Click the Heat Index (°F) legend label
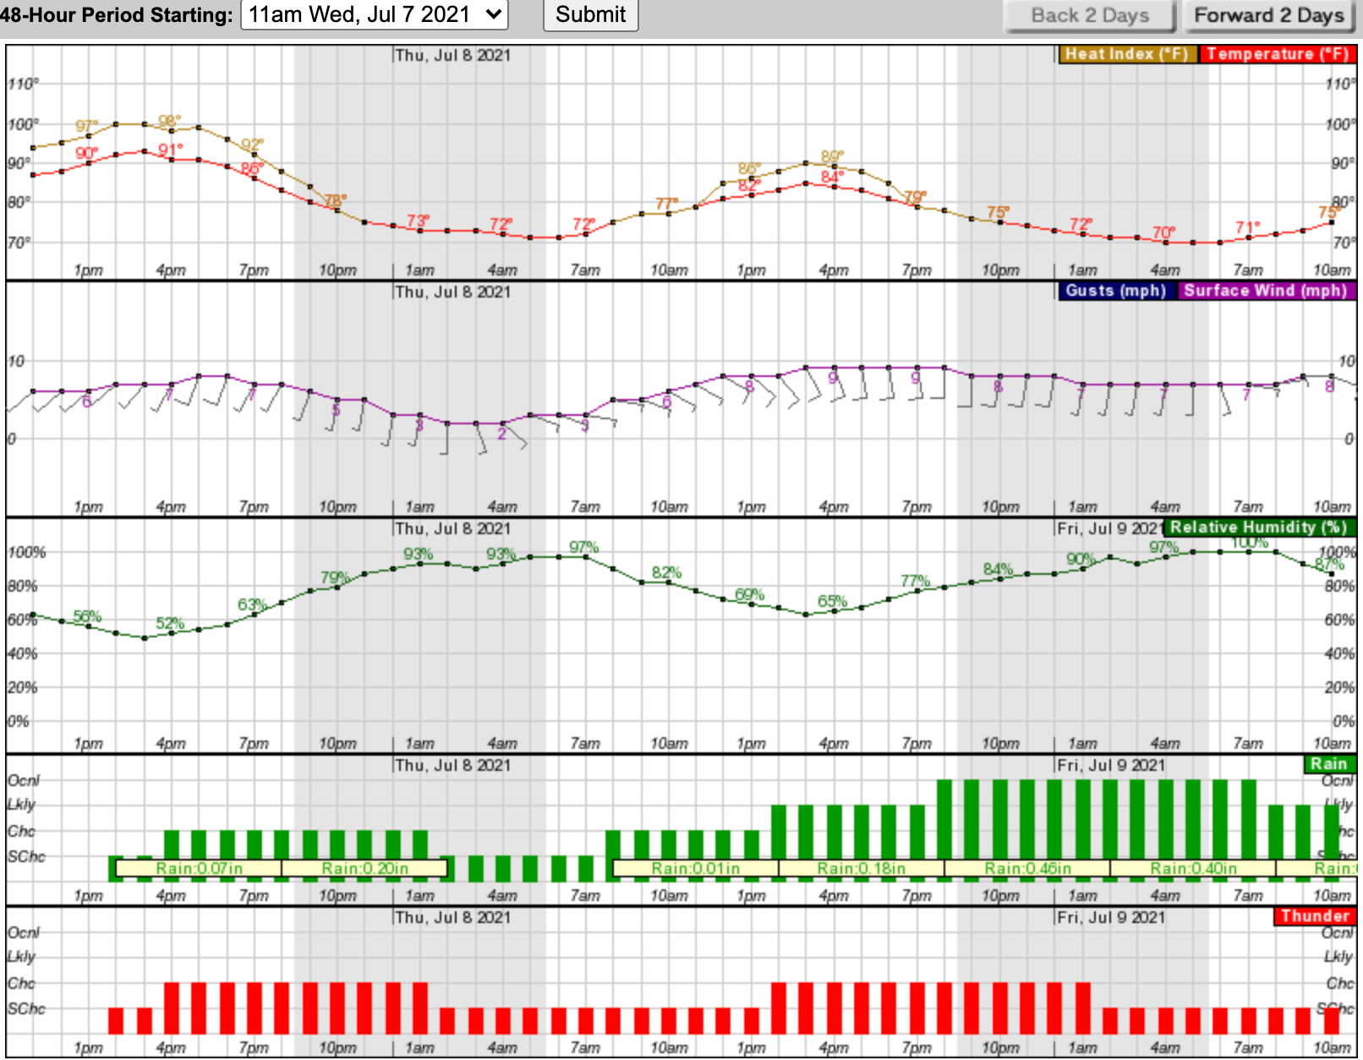Image resolution: width=1363 pixels, height=1060 pixels. pos(1127,54)
